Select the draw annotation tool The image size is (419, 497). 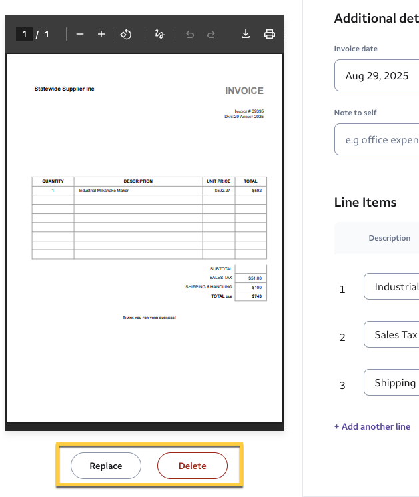[159, 34]
